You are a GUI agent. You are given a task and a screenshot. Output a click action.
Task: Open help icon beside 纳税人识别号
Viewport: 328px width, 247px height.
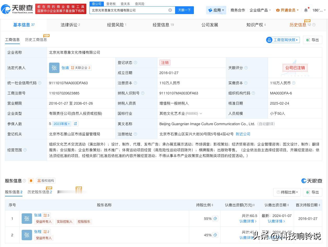tap(142, 93)
